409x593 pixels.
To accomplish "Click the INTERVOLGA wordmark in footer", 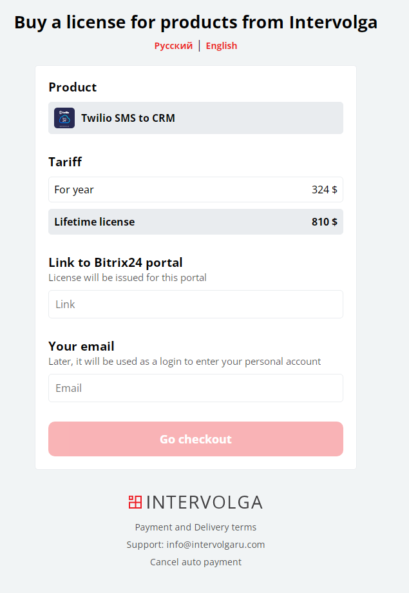I will 204,502.
